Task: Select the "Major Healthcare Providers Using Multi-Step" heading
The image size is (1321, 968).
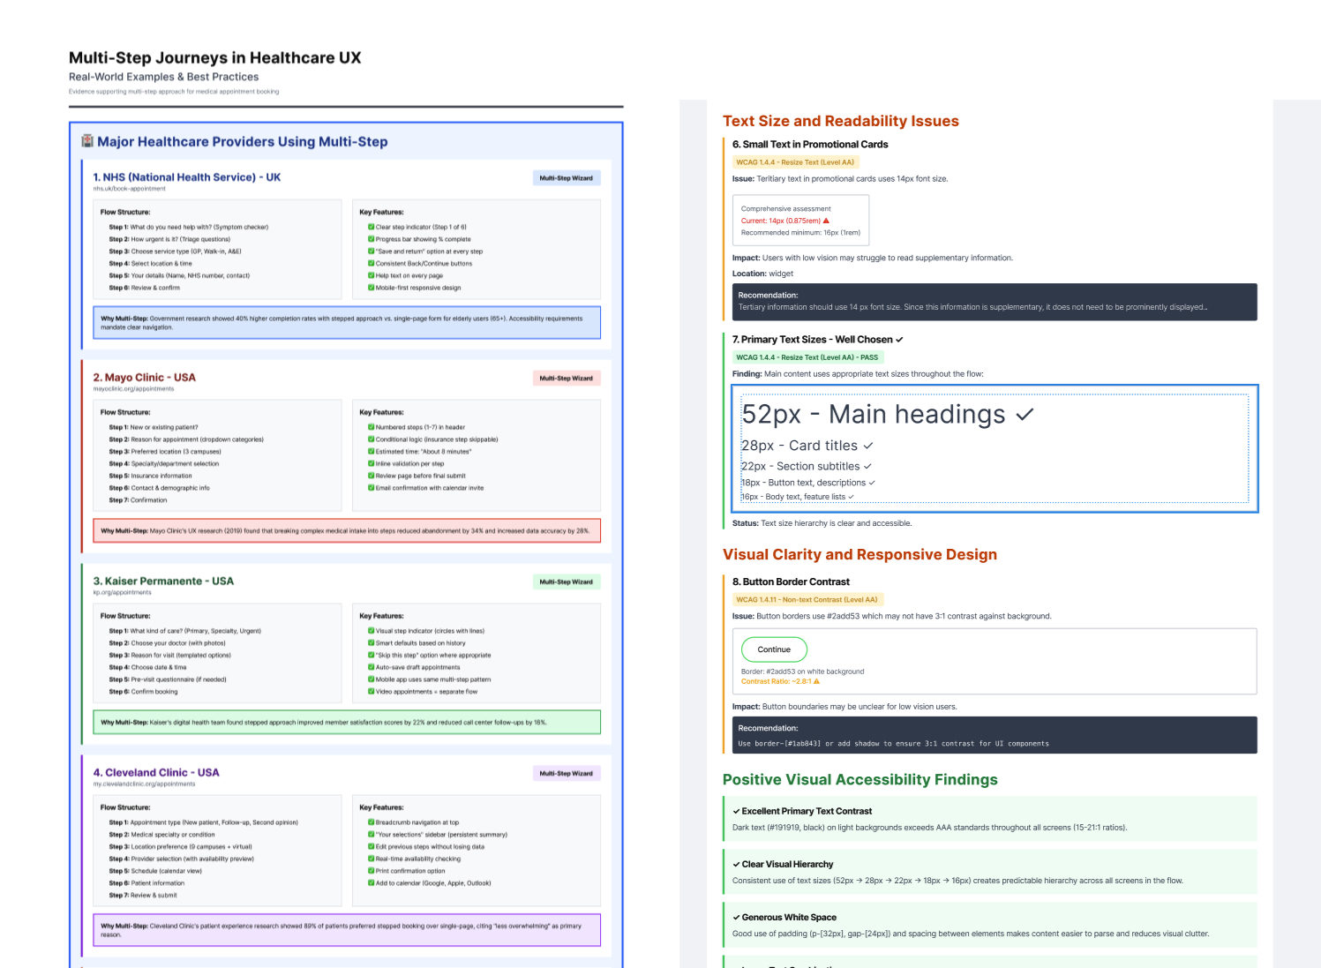Action: point(243,142)
